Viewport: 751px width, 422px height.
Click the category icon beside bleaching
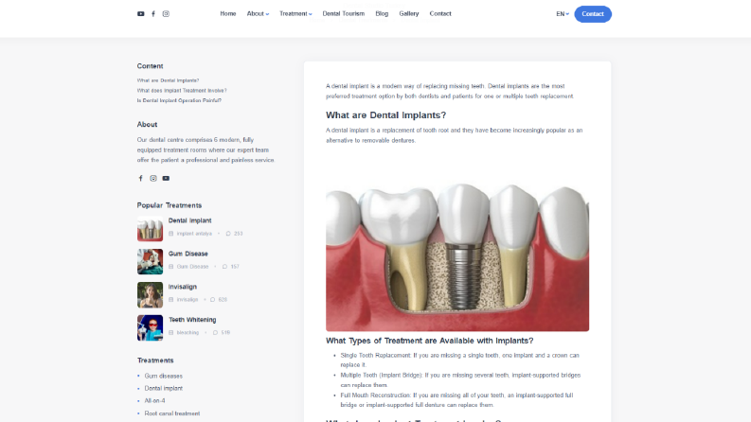[x=171, y=332]
